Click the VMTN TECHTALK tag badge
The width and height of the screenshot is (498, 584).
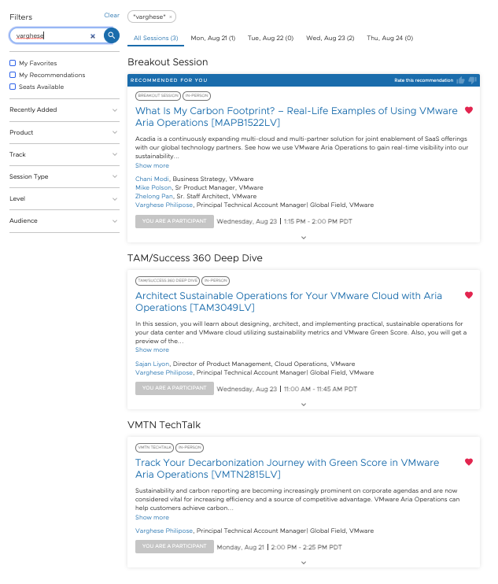(154, 447)
